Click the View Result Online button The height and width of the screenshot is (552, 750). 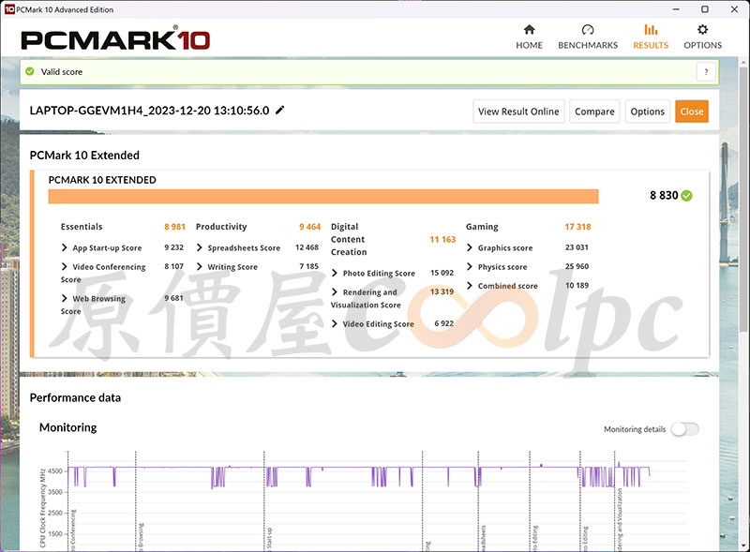(518, 112)
